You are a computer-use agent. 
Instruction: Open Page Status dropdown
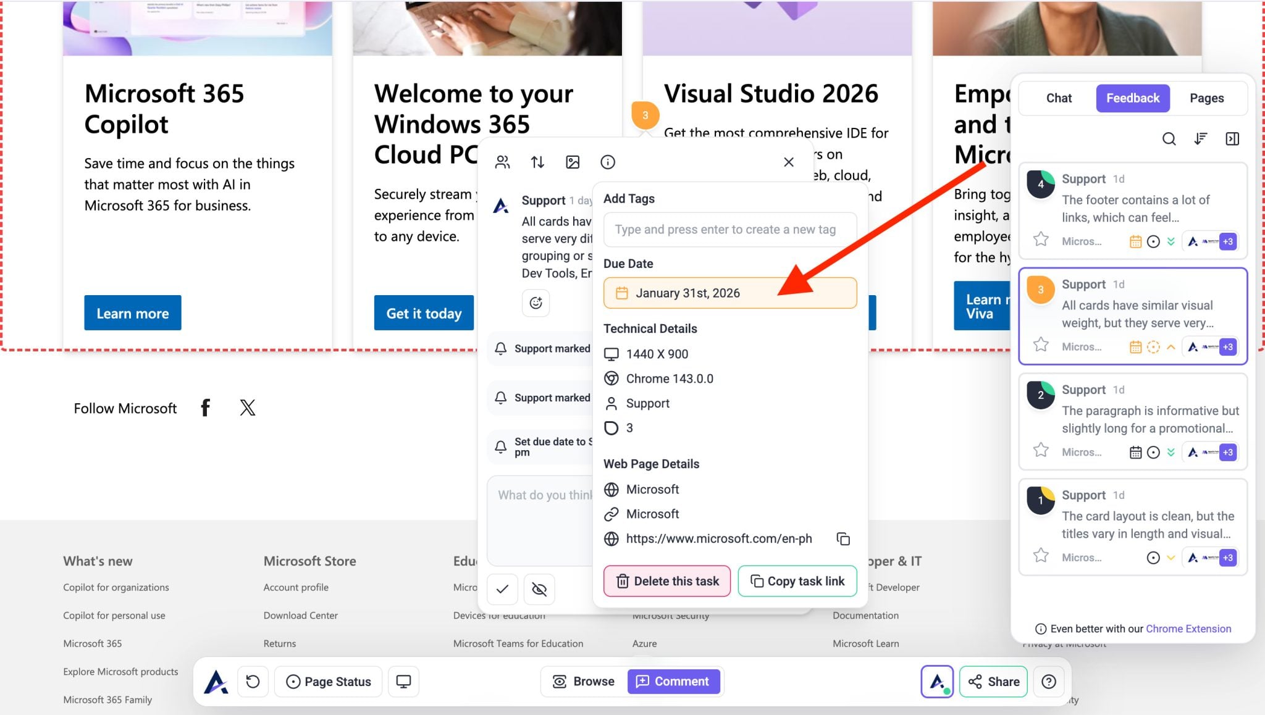point(329,682)
